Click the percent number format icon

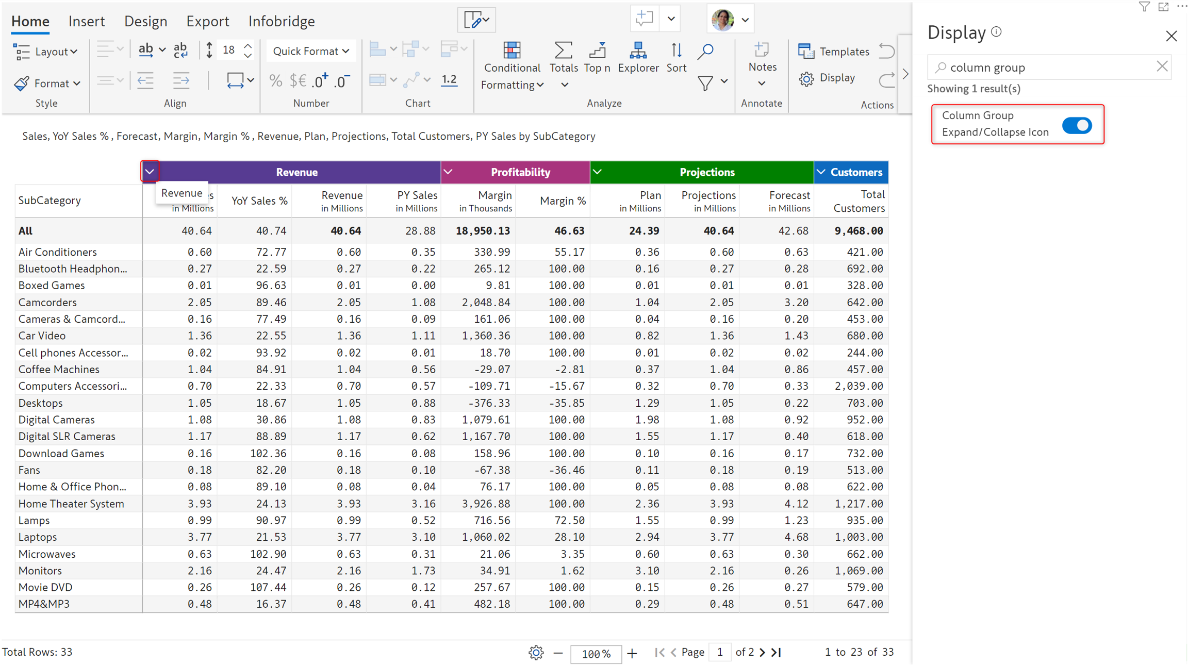[276, 81]
